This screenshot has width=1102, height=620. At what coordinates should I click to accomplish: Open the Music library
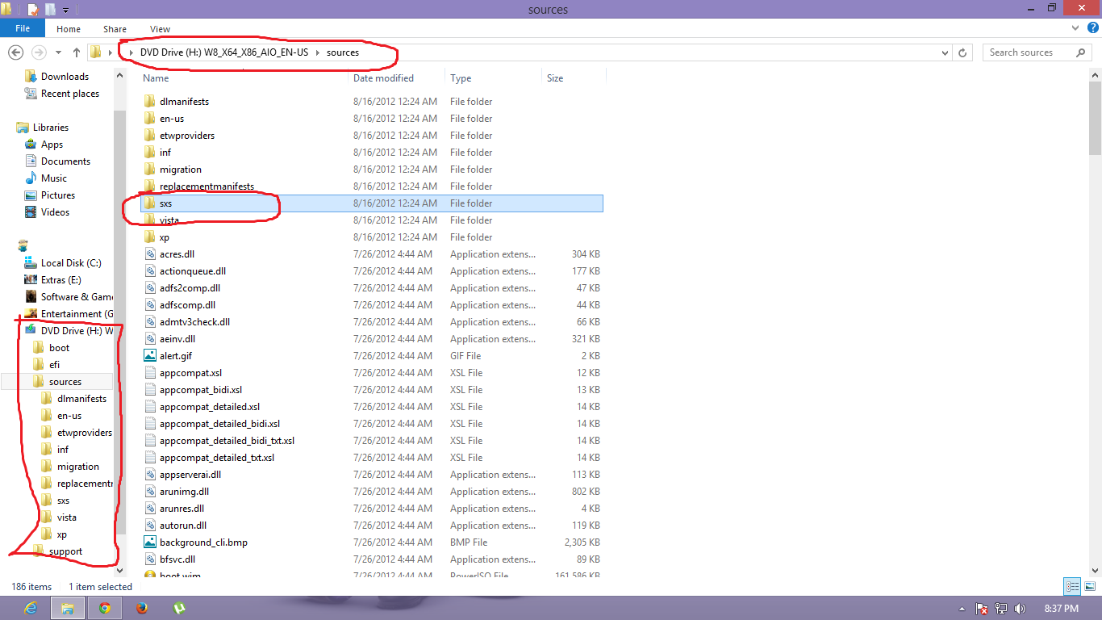(54, 178)
